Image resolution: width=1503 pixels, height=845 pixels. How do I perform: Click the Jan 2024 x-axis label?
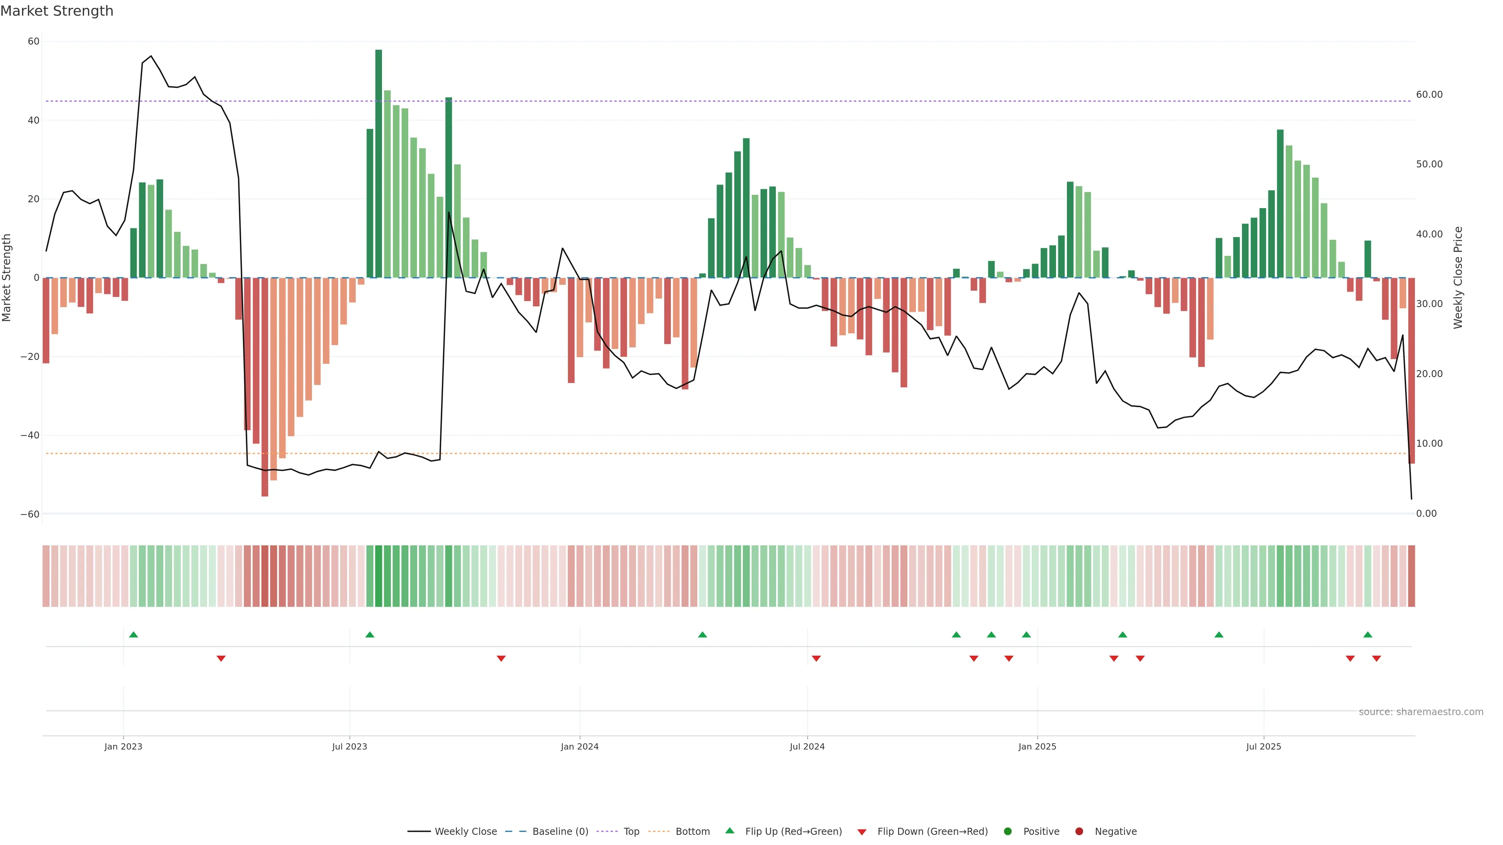(x=579, y=746)
